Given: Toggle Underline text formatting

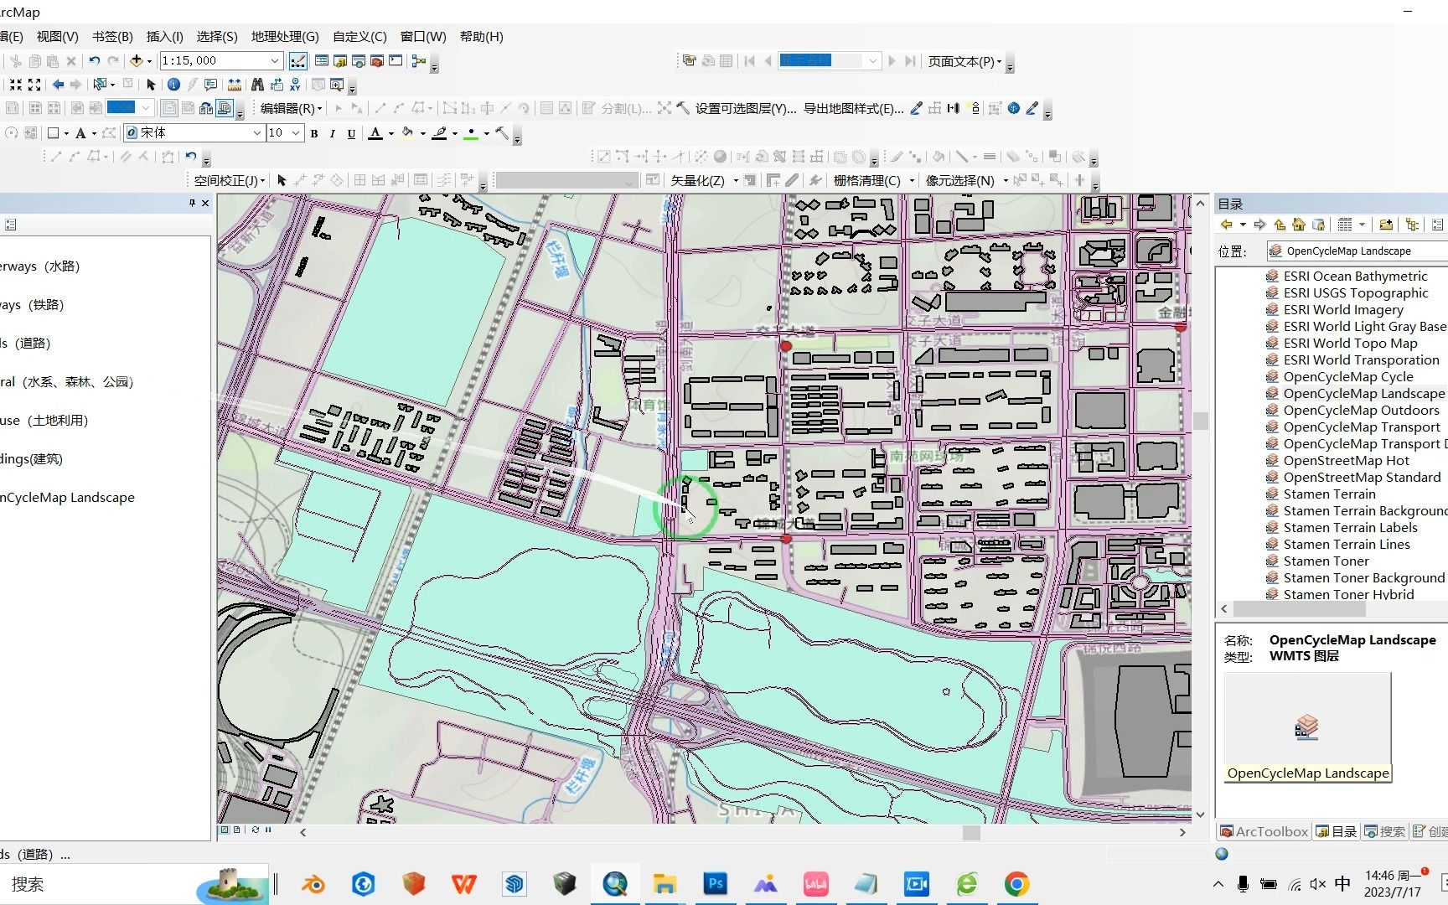Looking at the screenshot, I should 351,133.
